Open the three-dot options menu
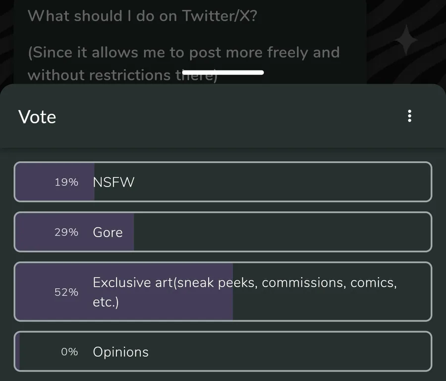446x381 pixels. click(409, 116)
